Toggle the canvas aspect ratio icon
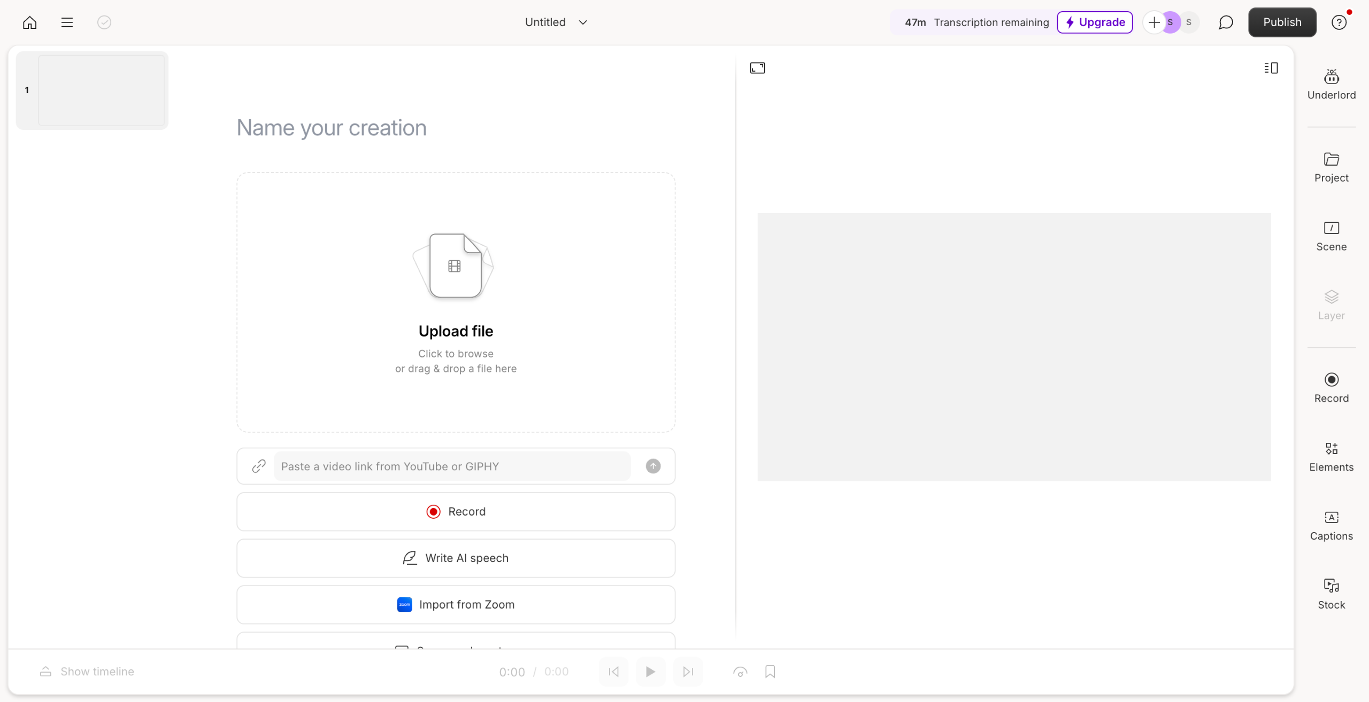Screen dimensions: 1369x702 click(x=757, y=68)
